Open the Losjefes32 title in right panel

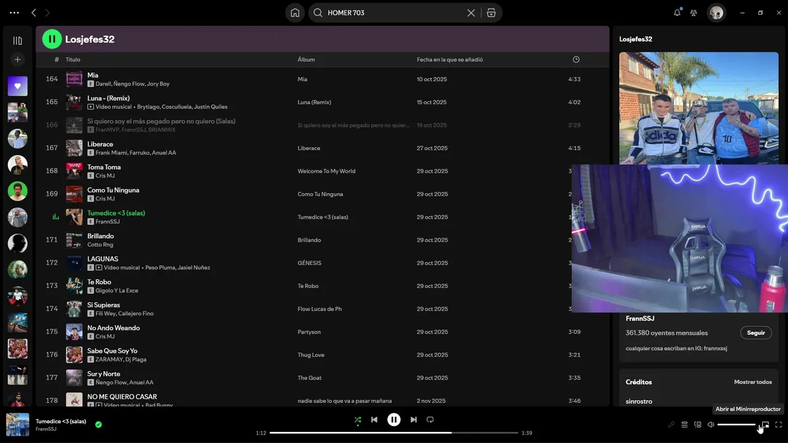635,39
